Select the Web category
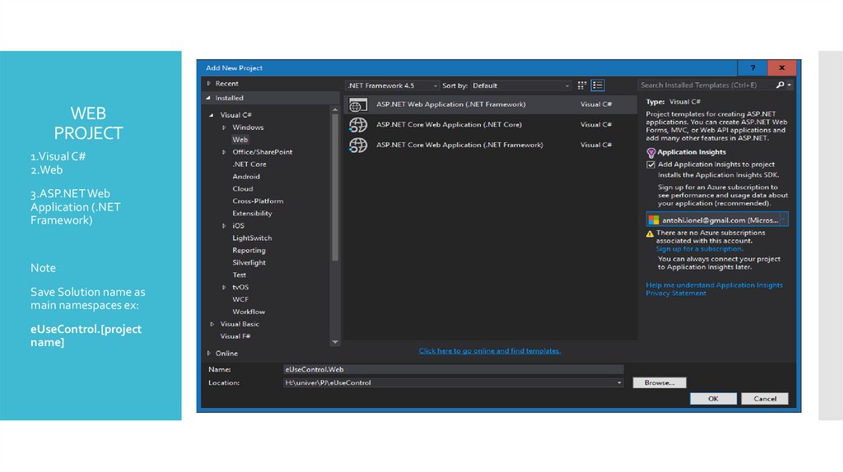Viewport: 843px width, 472px height. [x=240, y=140]
